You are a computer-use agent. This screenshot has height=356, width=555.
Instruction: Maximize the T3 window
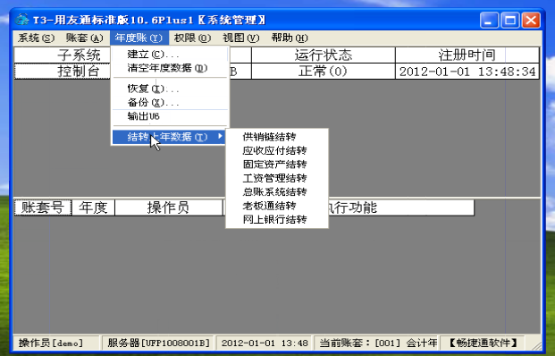[x=510, y=20]
